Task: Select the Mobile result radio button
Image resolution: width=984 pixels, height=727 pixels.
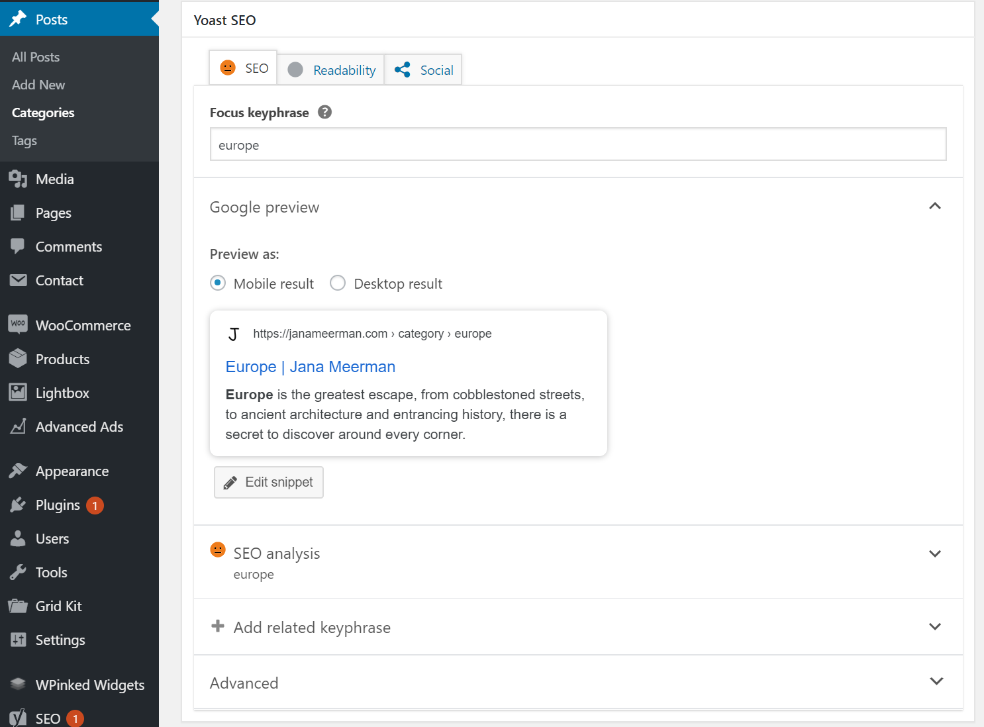Action: (x=218, y=283)
